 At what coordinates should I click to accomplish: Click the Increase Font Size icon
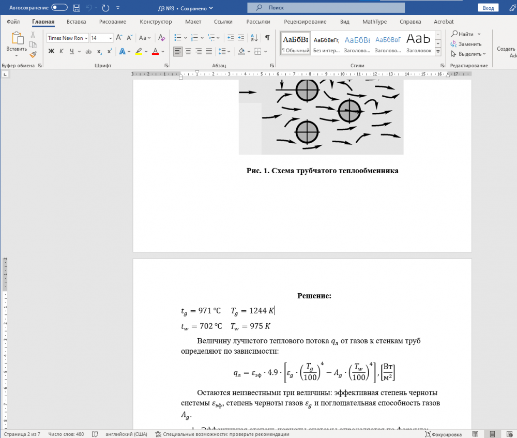(119, 38)
